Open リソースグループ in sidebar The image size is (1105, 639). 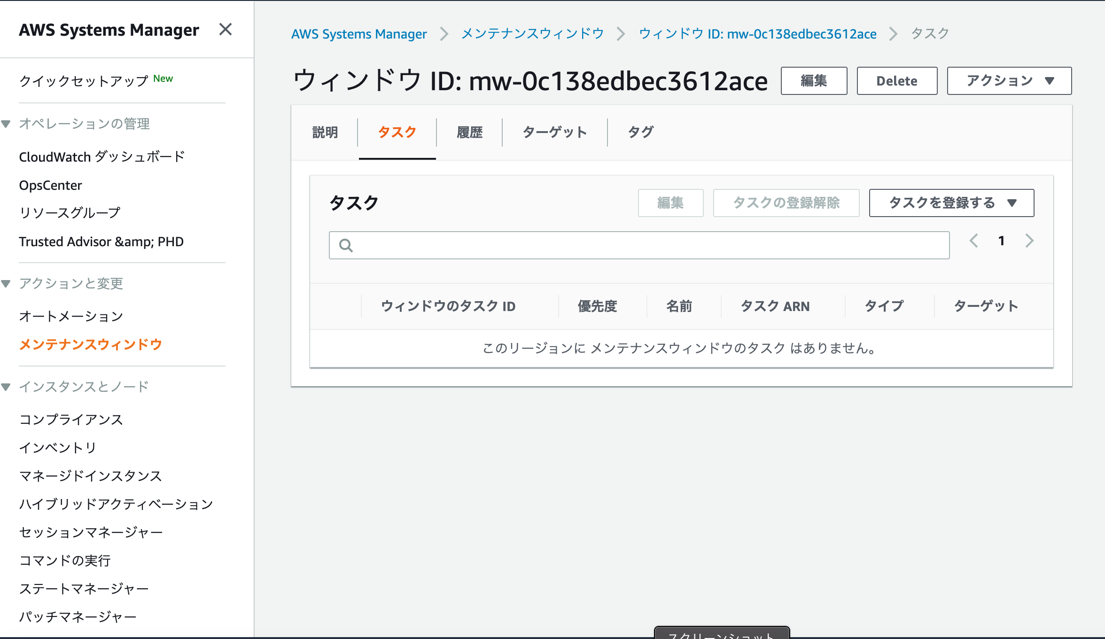pyautogui.click(x=70, y=213)
